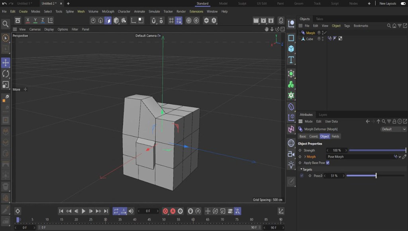This screenshot has width=408, height=231.
Task: Add a Camera object
Action: 291,154
